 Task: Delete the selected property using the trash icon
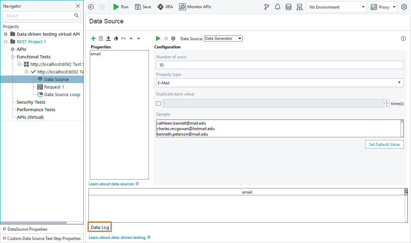click(x=101, y=38)
